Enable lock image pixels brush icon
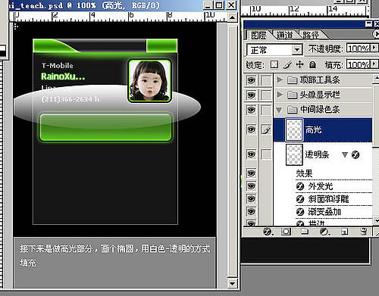Image resolution: width=379 pixels, height=296 pixels. [x=287, y=64]
